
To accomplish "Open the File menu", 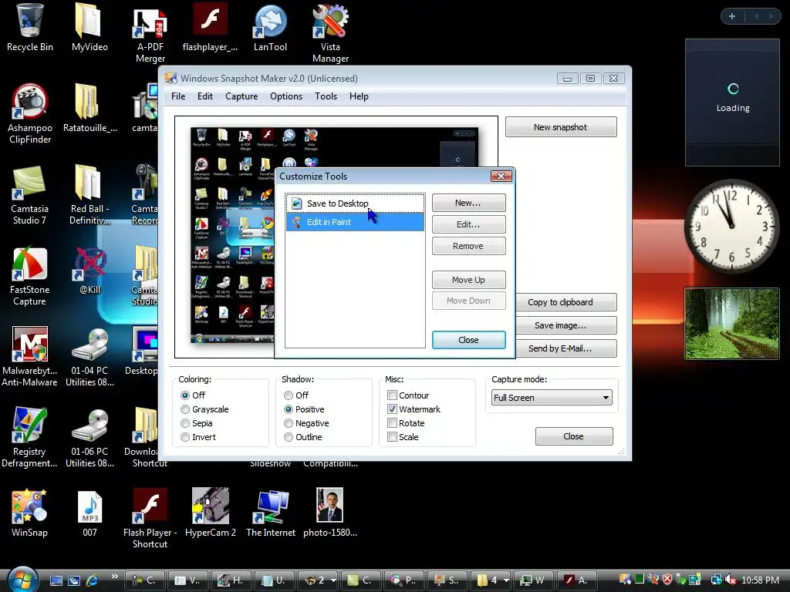I will (178, 96).
